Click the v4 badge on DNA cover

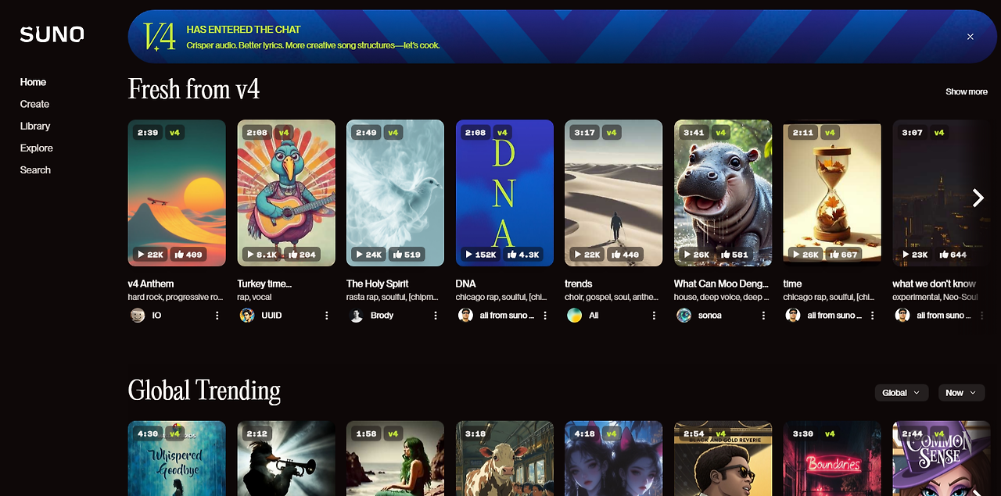tap(502, 133)
